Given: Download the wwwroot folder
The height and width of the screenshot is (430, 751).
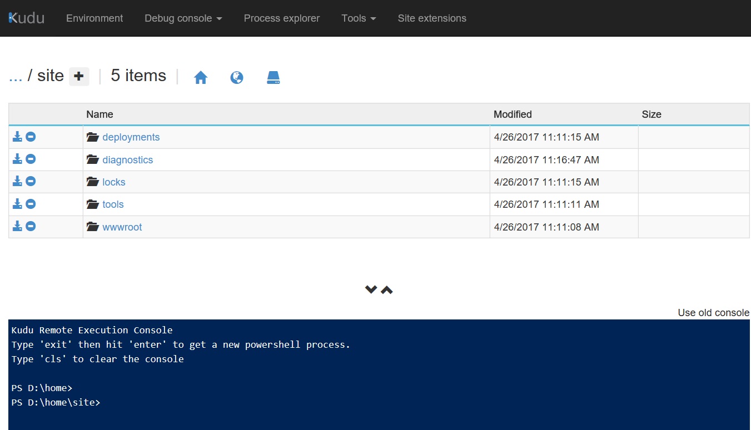Looking at the screenshot, I should coord(17,226).
